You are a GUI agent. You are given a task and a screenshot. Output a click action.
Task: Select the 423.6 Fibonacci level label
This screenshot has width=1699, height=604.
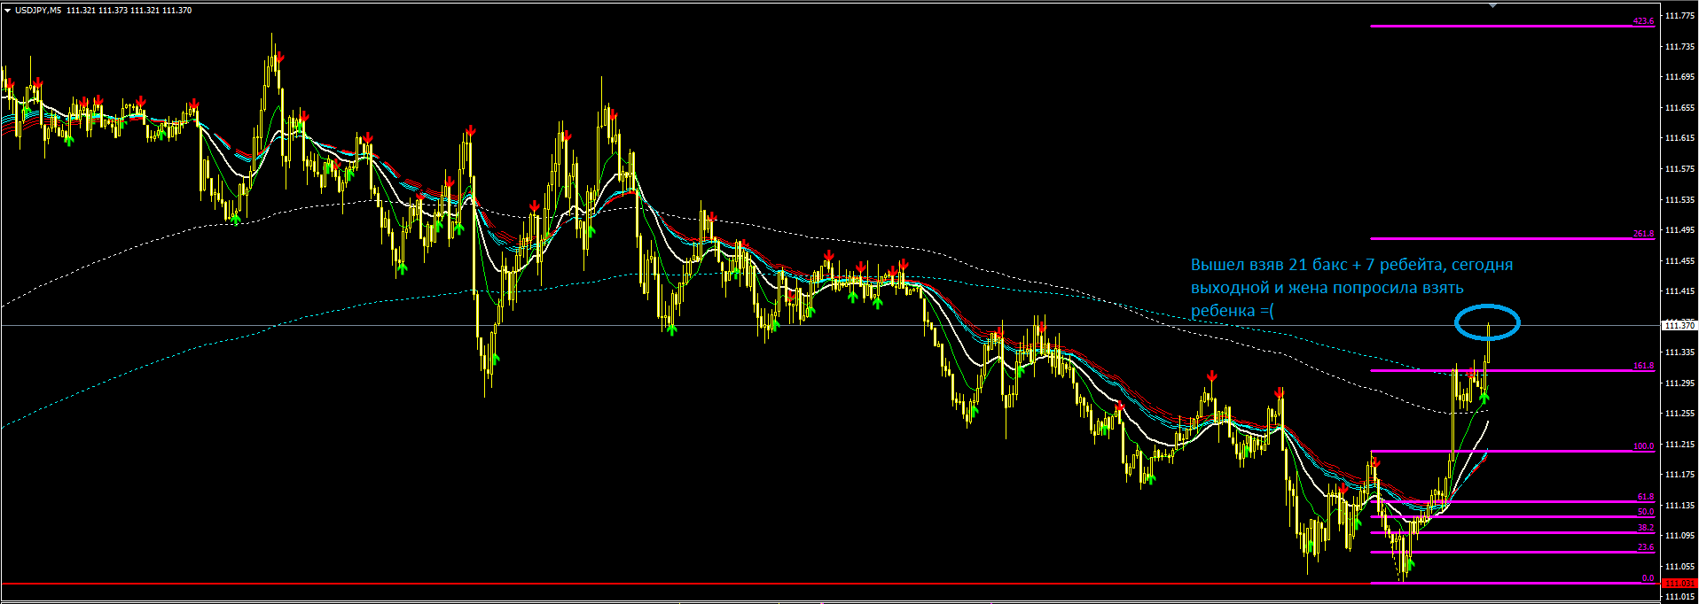1643,21
